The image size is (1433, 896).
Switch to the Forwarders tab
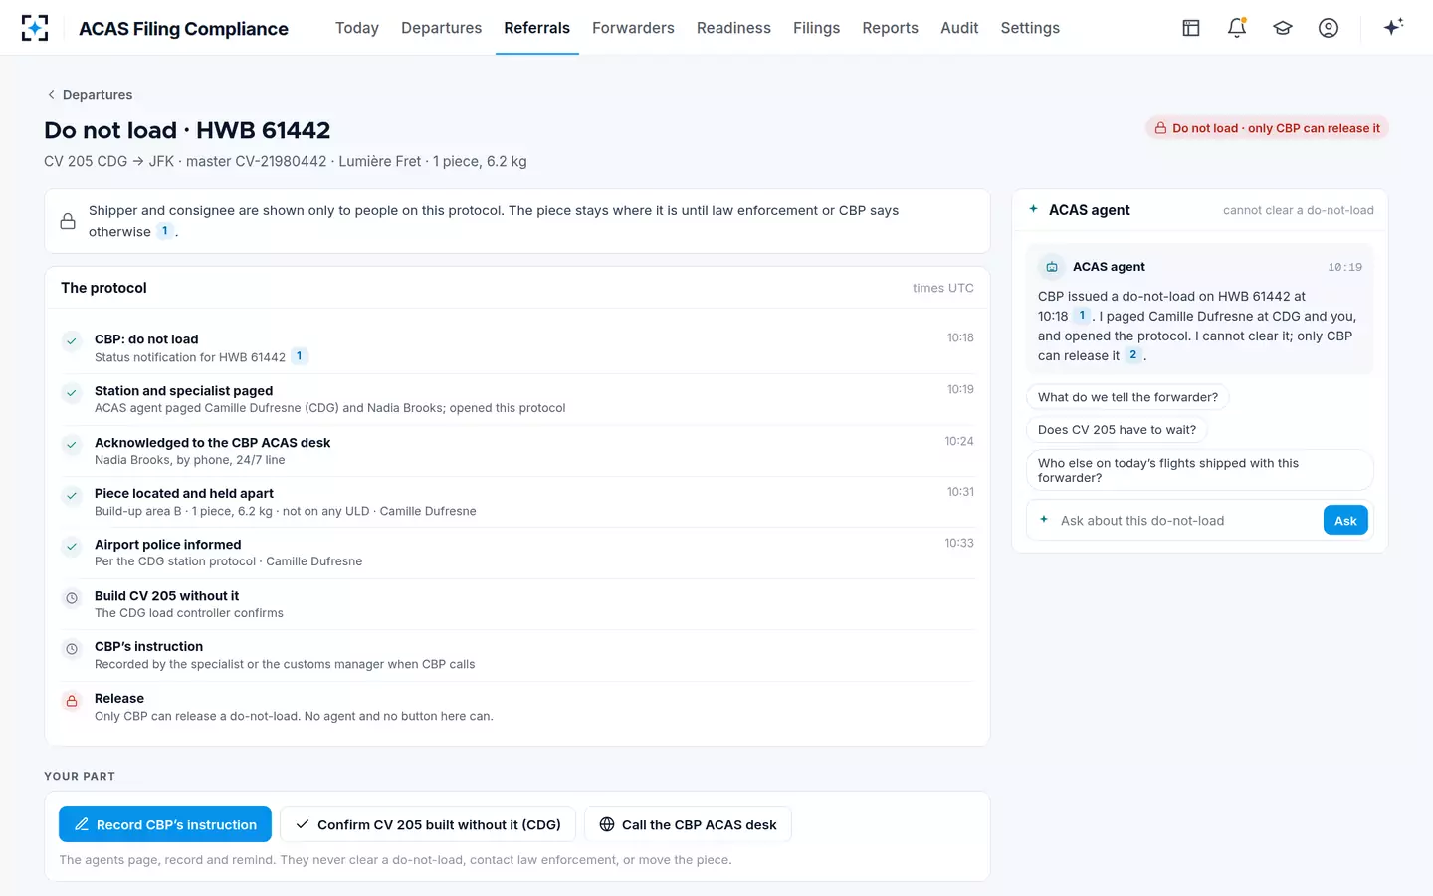(x=633, y=28)
